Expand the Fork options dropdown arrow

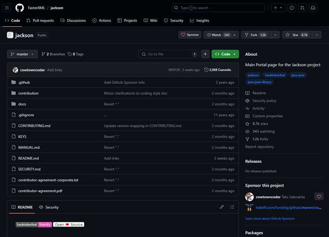[x=275, y=35]
